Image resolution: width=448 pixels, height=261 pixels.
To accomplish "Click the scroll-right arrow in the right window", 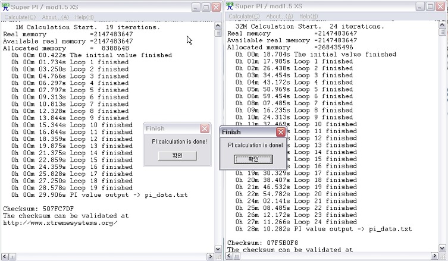I will (434, 256).
